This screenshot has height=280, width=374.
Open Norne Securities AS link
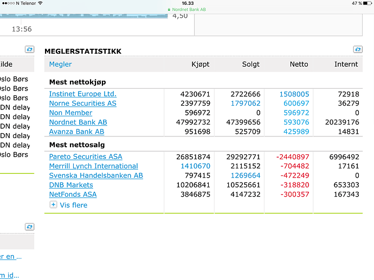pos(83,103)
